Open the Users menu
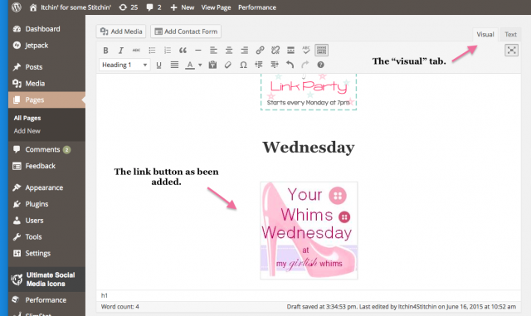531x316 pixels. tap(46, 221)
